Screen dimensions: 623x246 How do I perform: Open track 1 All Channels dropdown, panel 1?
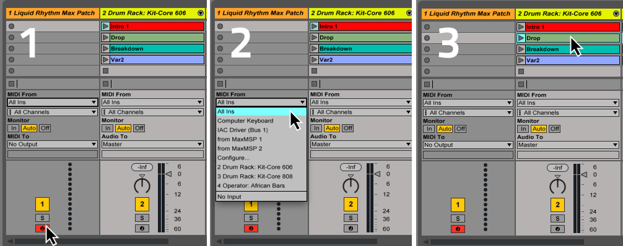click(x=53, y=112)
